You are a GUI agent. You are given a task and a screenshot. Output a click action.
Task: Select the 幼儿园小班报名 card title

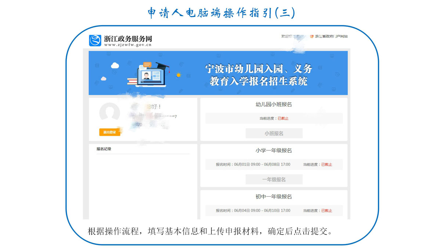coord(274,105)
